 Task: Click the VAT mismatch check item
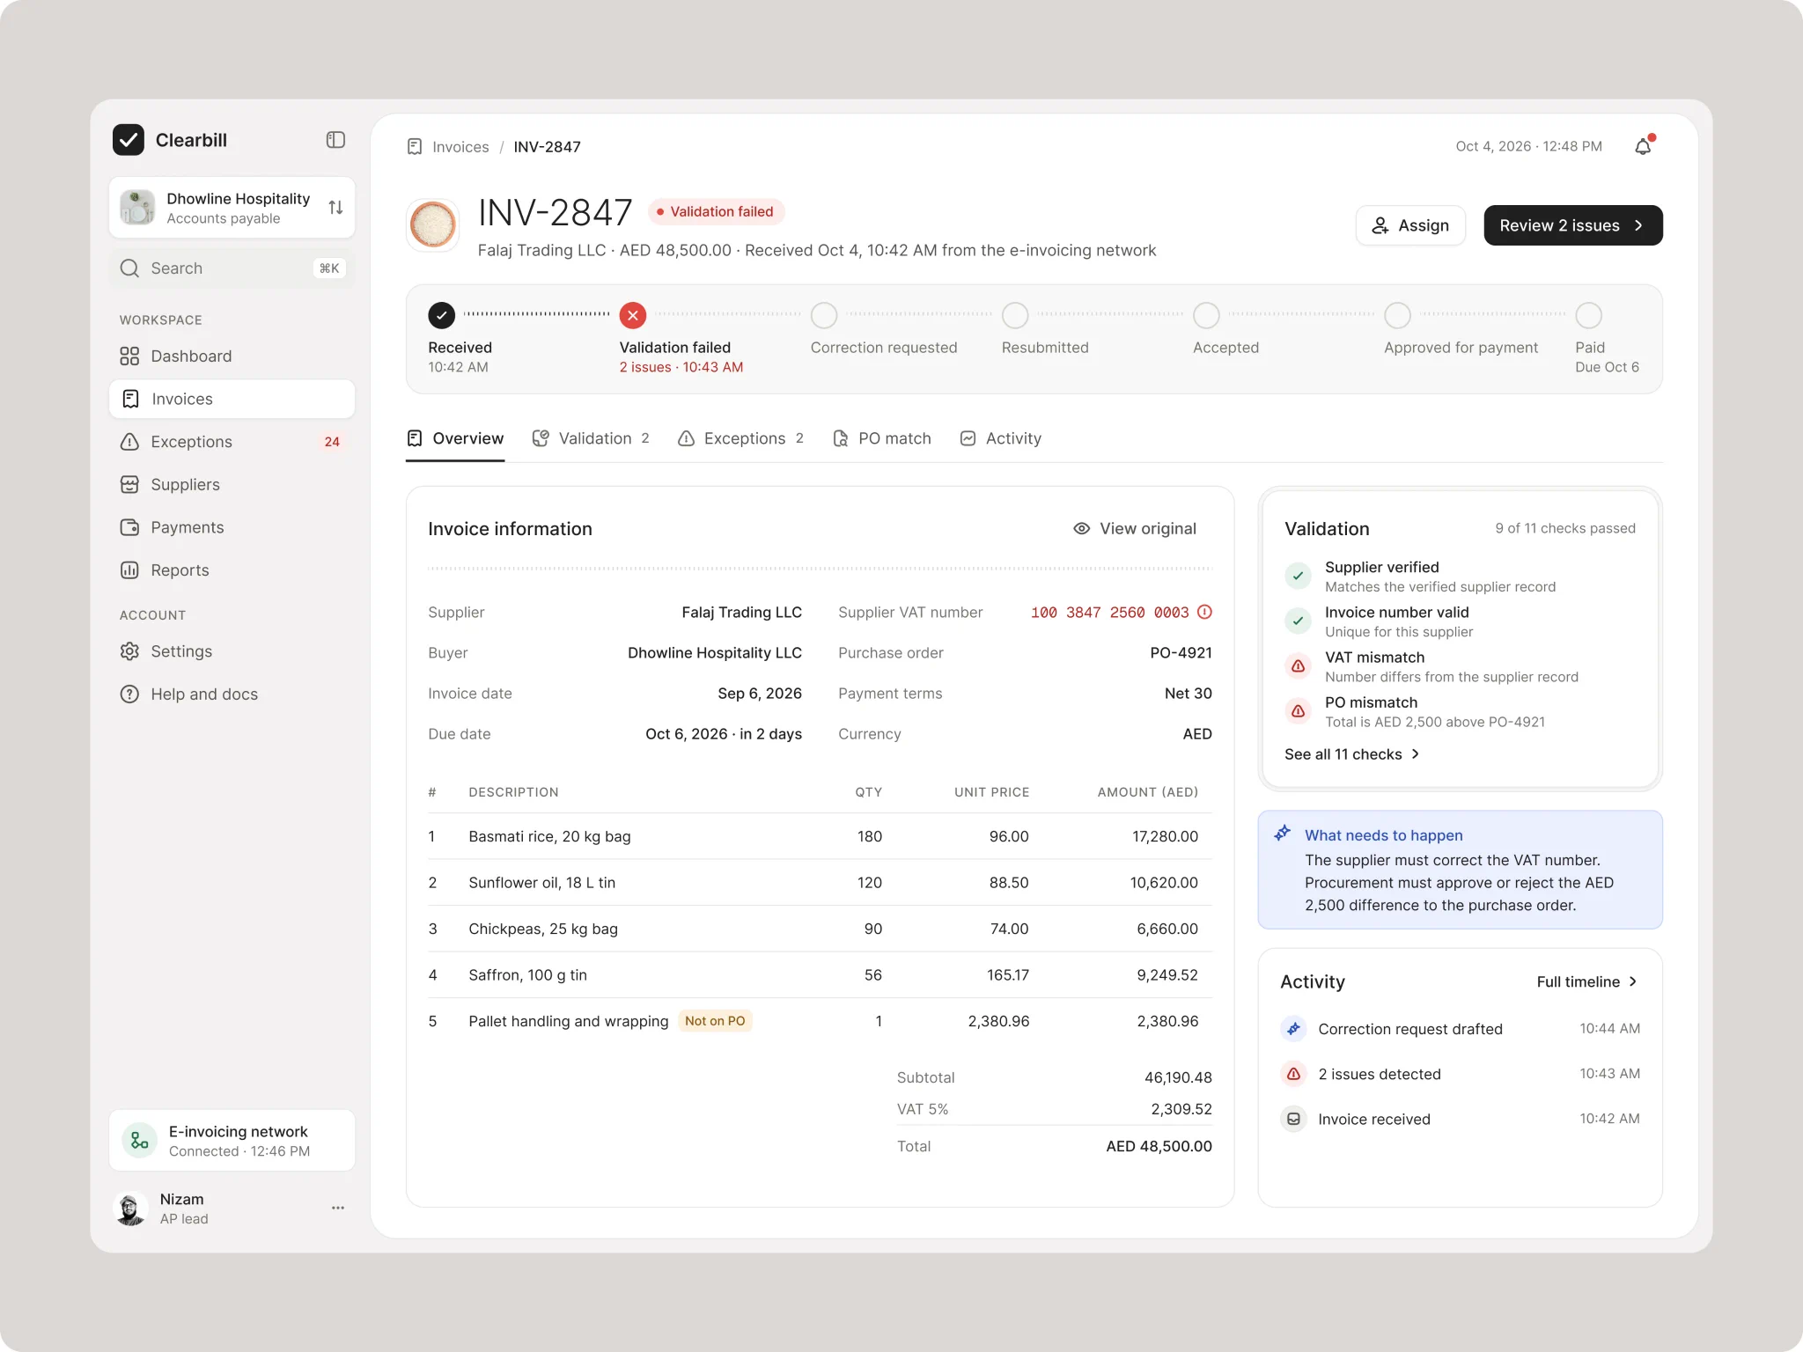tap(1460, 666)
